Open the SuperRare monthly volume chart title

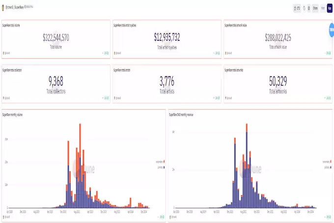pyautogui.click(x=12, y=115)
